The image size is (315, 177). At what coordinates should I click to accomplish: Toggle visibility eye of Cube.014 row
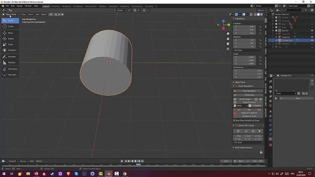(312, 37)
